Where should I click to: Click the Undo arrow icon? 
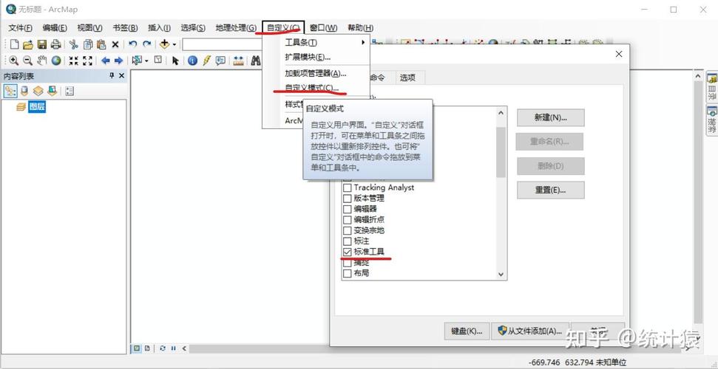[133, 44]
